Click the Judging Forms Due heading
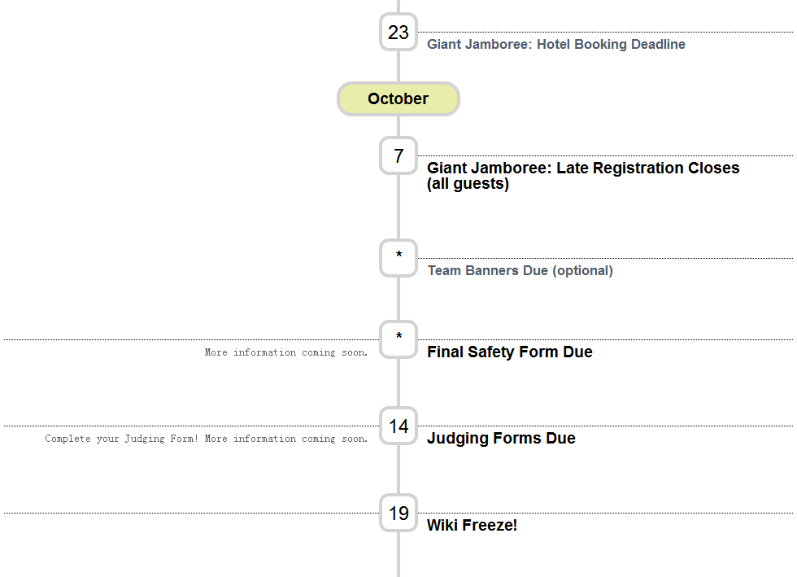Viewport: 797px width, 577px height. [501, 438]
